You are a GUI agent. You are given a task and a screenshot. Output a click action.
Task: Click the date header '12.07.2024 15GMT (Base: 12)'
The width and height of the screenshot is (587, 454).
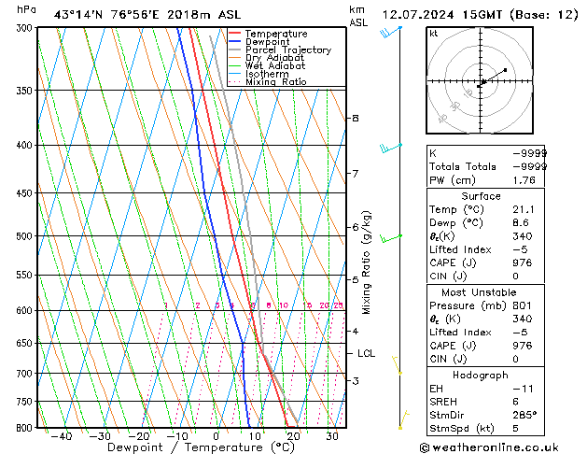[480, 15]
